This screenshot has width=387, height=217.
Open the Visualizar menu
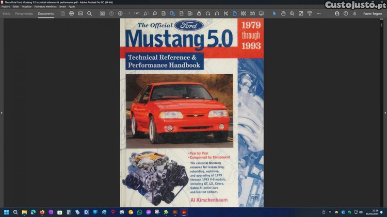point(27,7)
